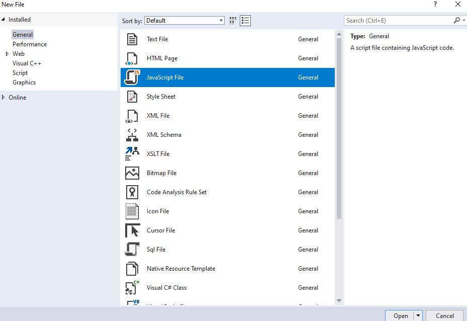
Task: Select the Visual C# Class name
Action: point(166,288)
